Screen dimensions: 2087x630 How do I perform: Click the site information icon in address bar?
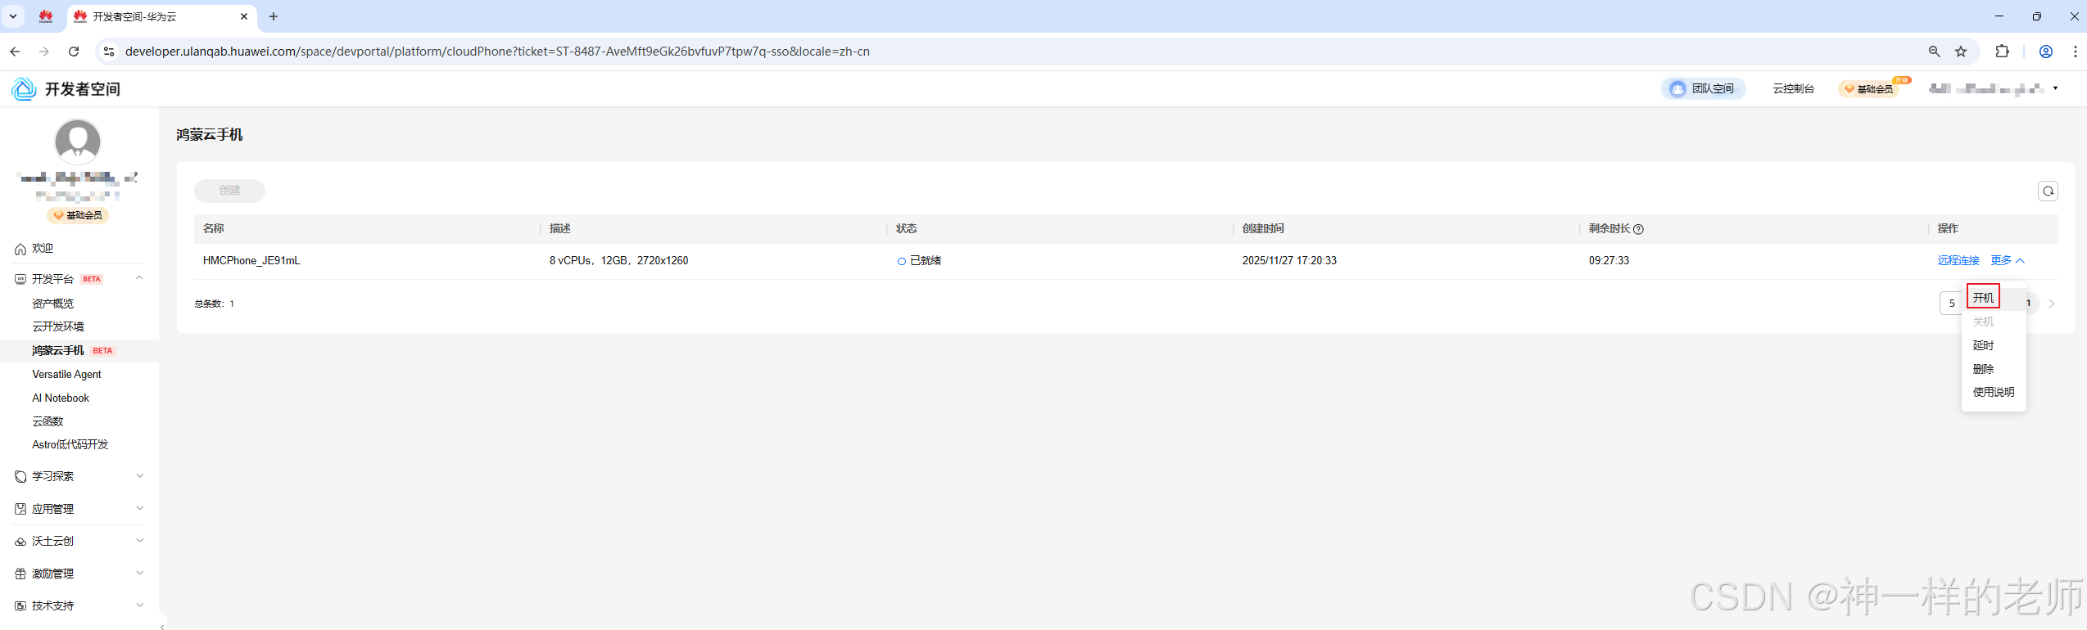point(109,52)
